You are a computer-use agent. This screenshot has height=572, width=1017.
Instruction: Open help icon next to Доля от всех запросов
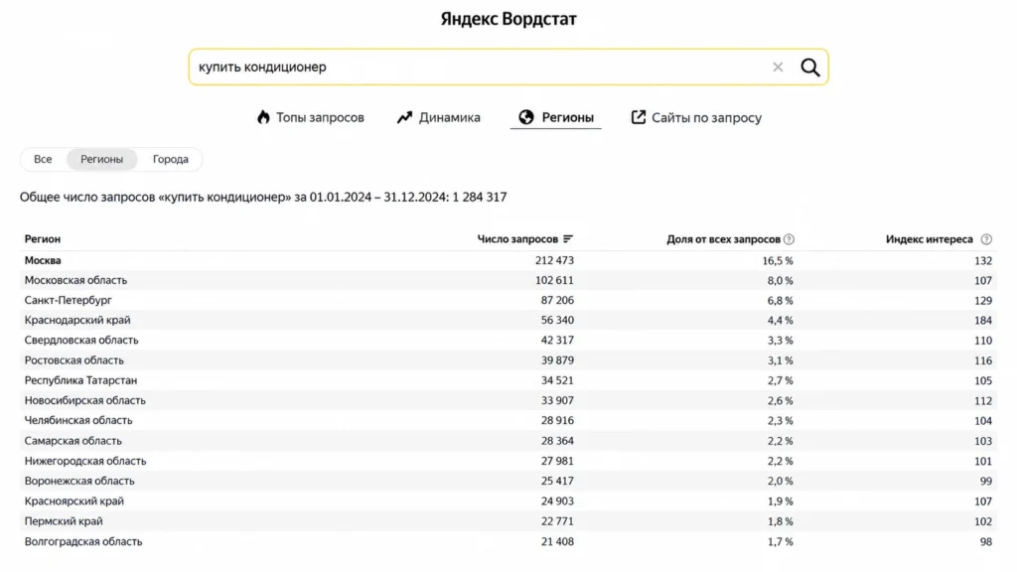pyautogui.click(x=789, y=239)
